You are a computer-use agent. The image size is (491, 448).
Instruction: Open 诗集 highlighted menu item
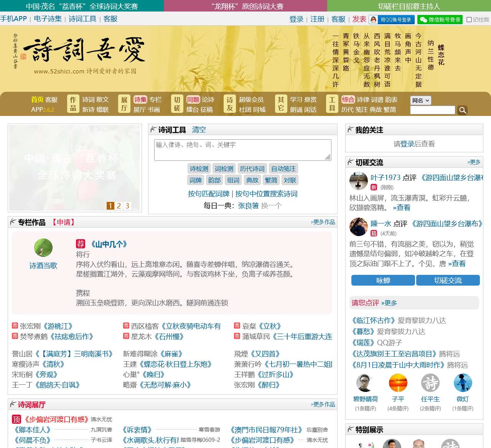click(140, 99)
